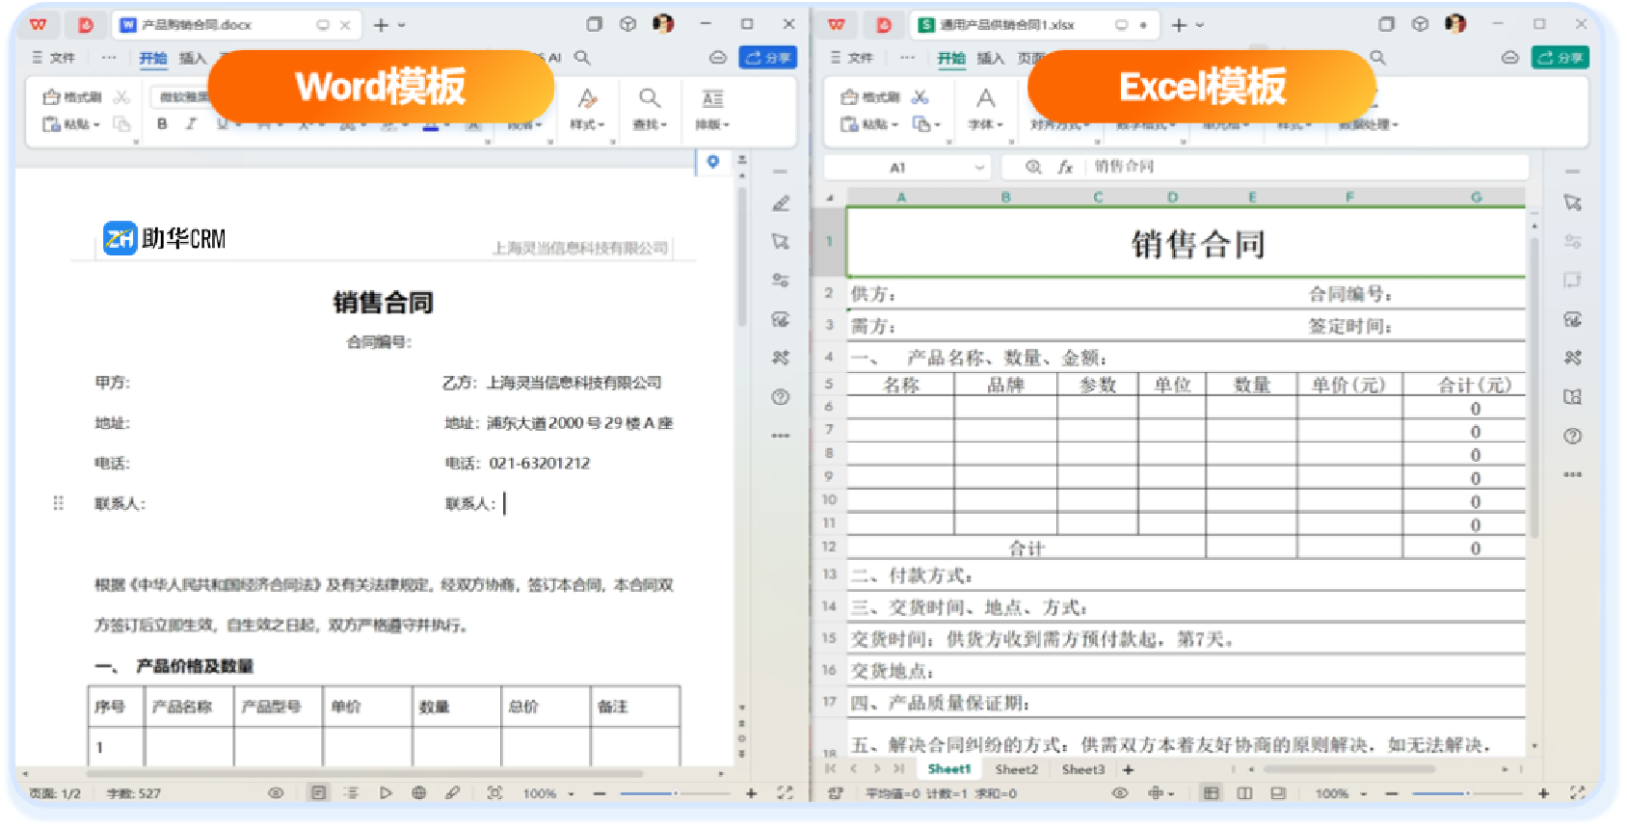
Task: Click the blue Share button in Word
Action: tap(767, 58)
